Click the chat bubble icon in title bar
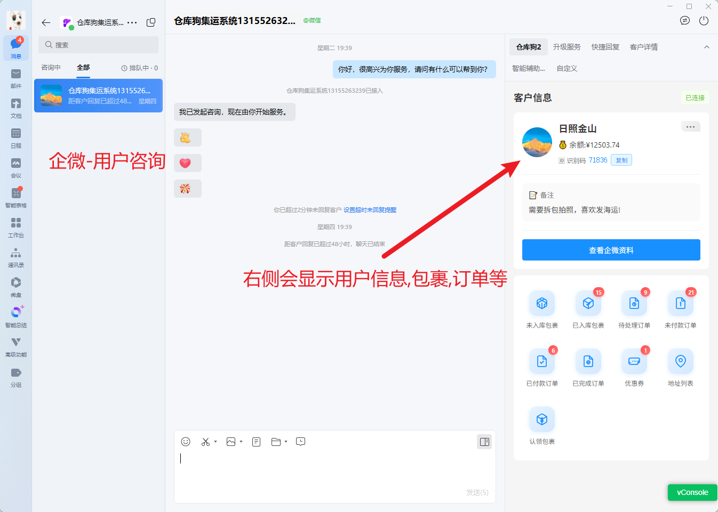This screenshot has width=718, height=512. point(685,20)
